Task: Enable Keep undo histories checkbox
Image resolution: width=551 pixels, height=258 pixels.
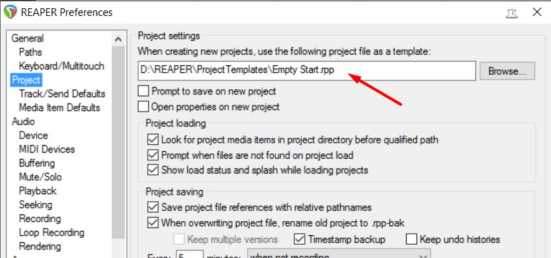Action: click(412, 239)
